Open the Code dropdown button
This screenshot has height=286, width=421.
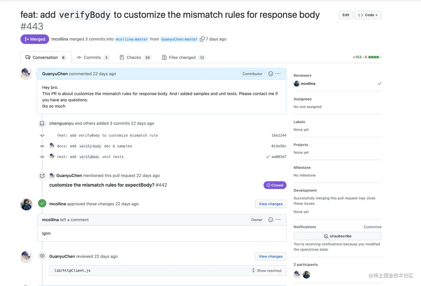click(x=368, y=15)
